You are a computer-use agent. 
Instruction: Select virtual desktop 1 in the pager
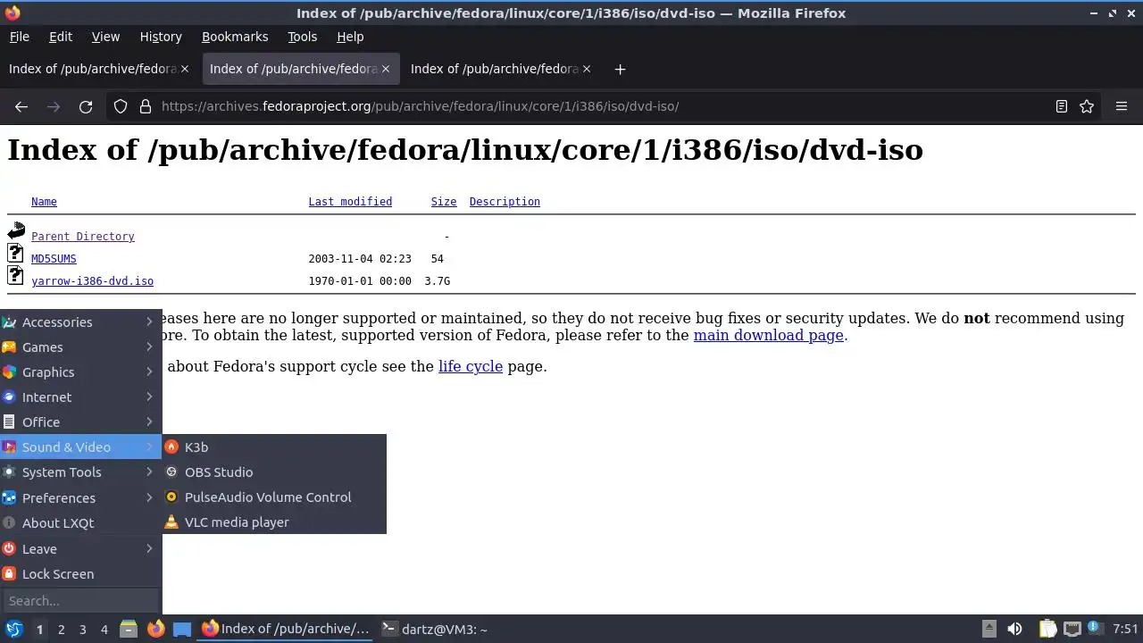[x=39, y=629]
